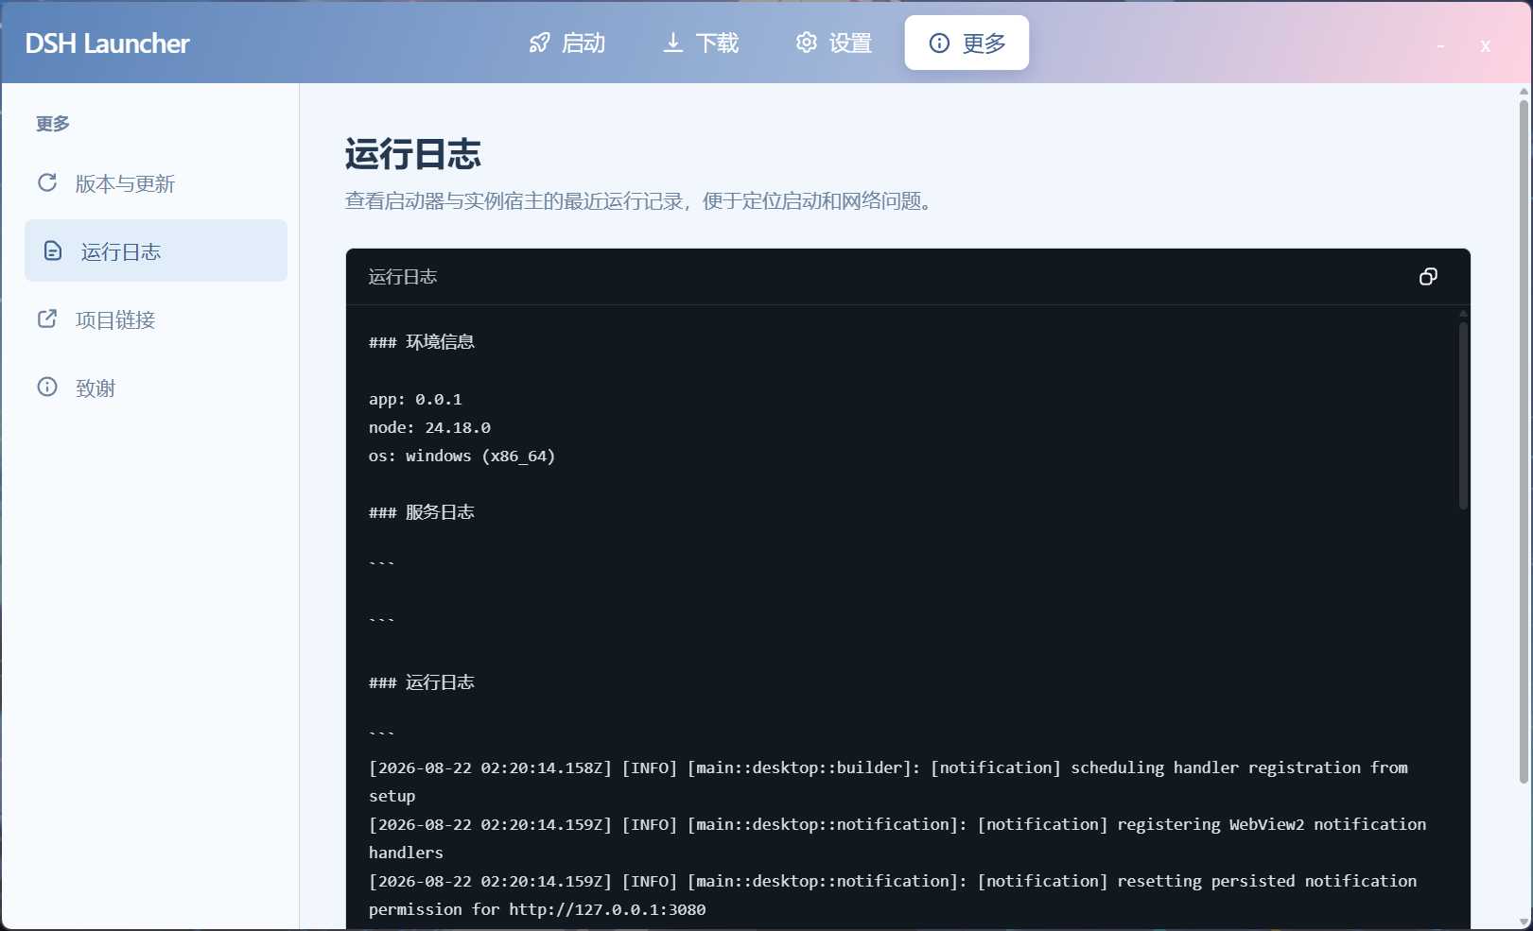Screen dimensions: 1533x931
Task: Click the 'node: 24.18.0' log line
Action: [429, 427]
